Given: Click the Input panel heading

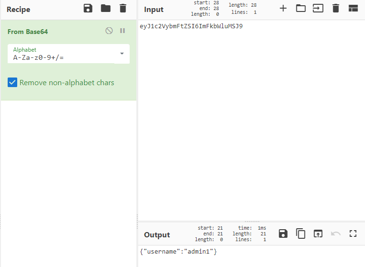Looking at the screenshot, I should click(154, 9).
